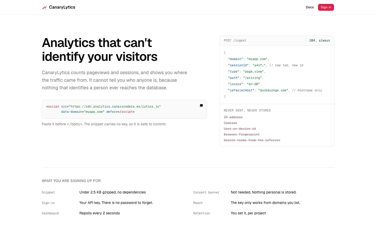This screenshot has height=235, width=376.
Task: Click the struck-through 'Cookies' item
Action: coord(230,123)
